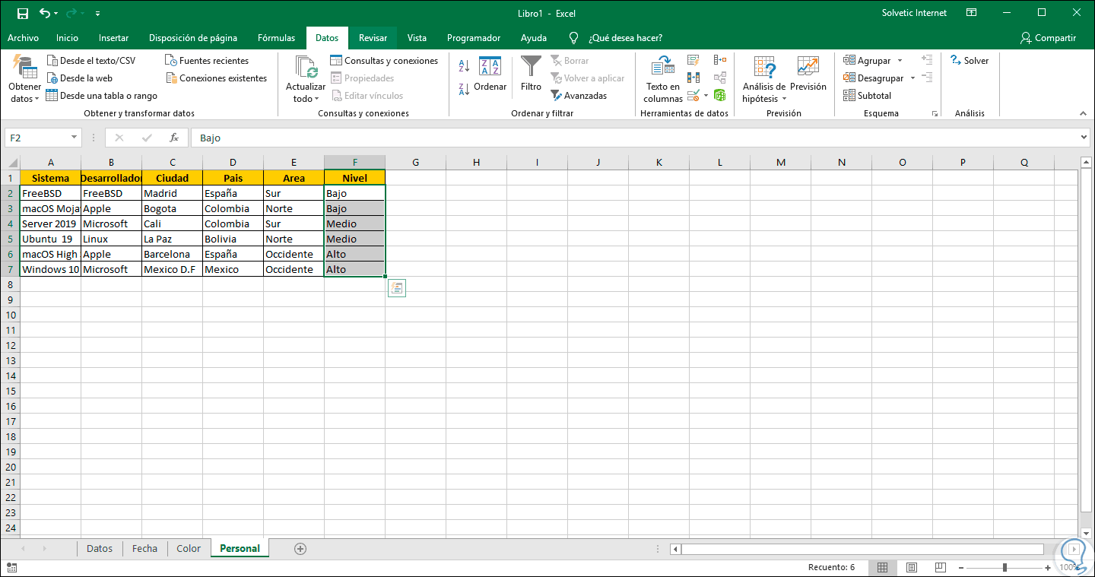Open the Programador ribbon tab
The width and height of the screenshot is (1095, 577).
click(x=474, y=38)
